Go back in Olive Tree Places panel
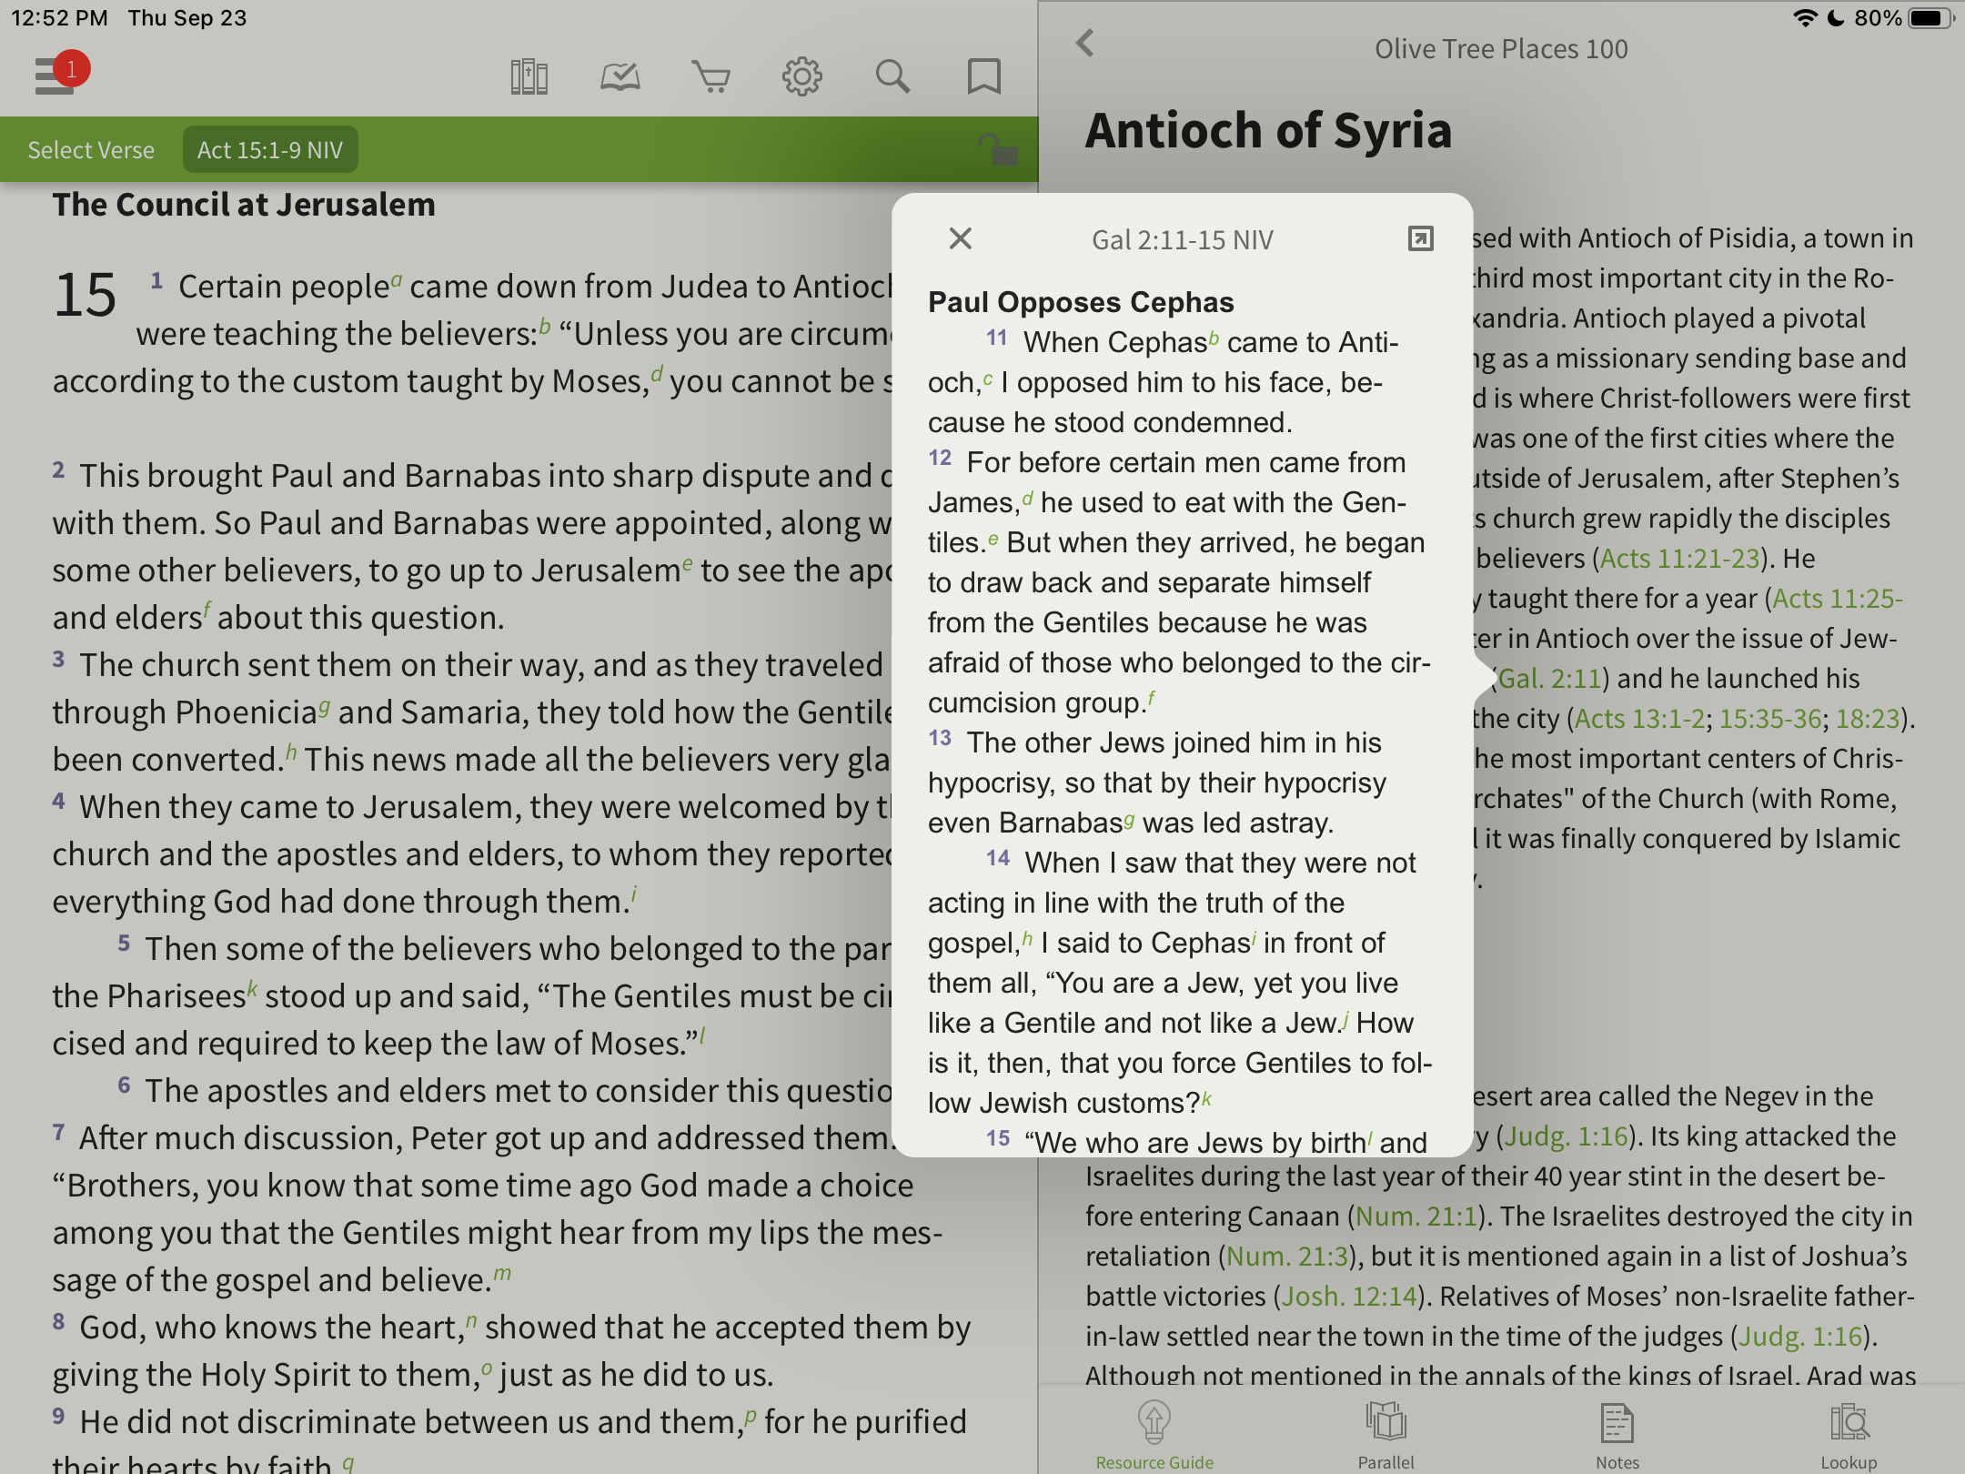This screenshot has width=1965, height=1474. pyautogui.click(x=1085, y=43)
